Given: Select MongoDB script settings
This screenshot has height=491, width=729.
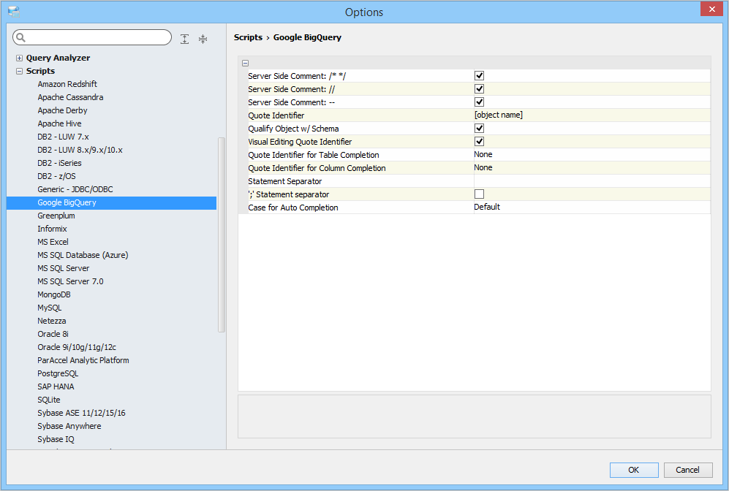Looking at the screenshot, I should coord(54,294).
